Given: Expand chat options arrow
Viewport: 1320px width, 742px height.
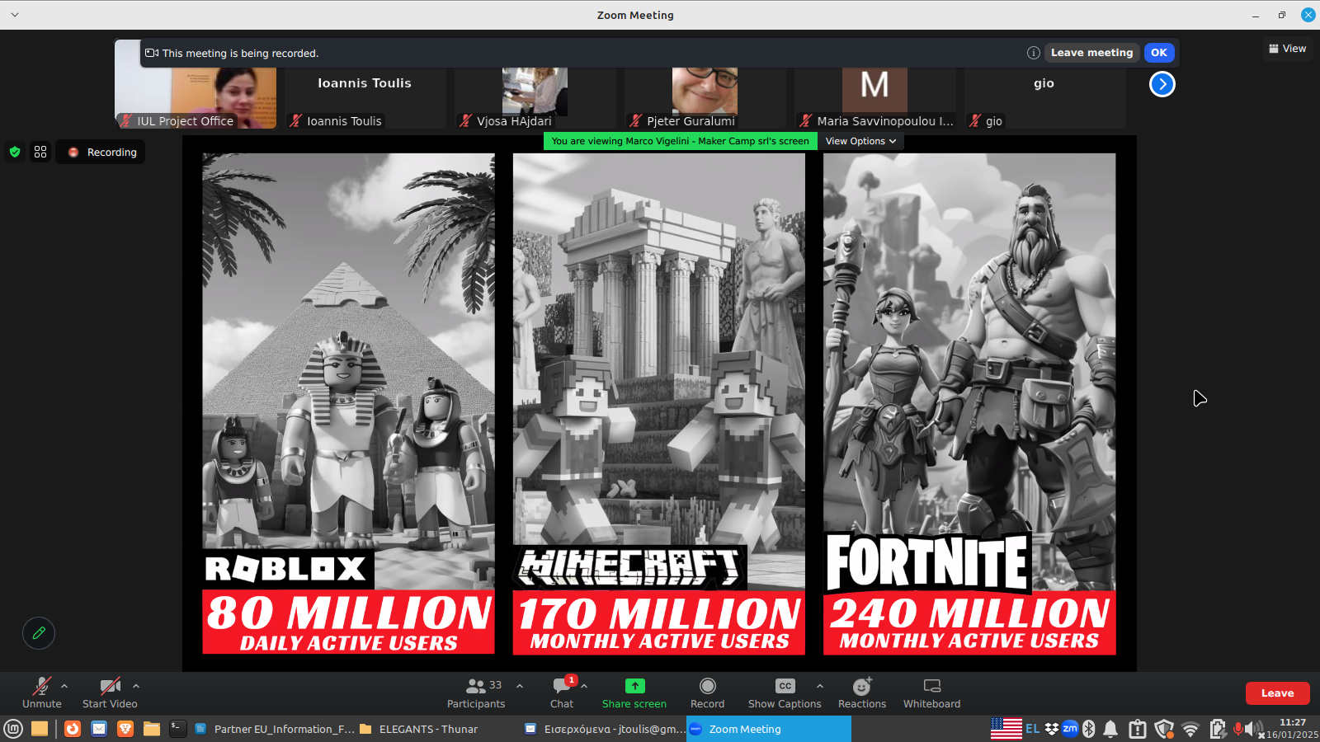Looking at the screenshot, I should [584, 686].
